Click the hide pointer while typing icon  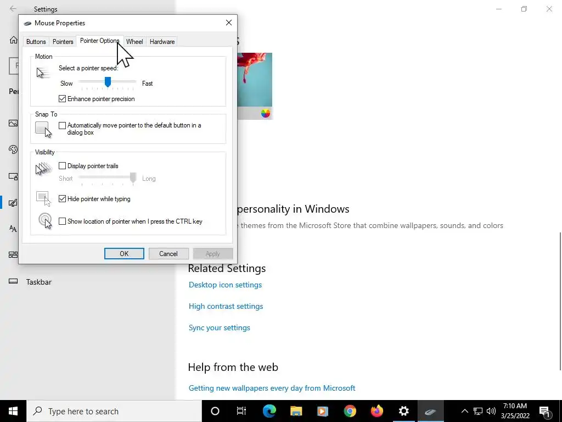[43, 199]
